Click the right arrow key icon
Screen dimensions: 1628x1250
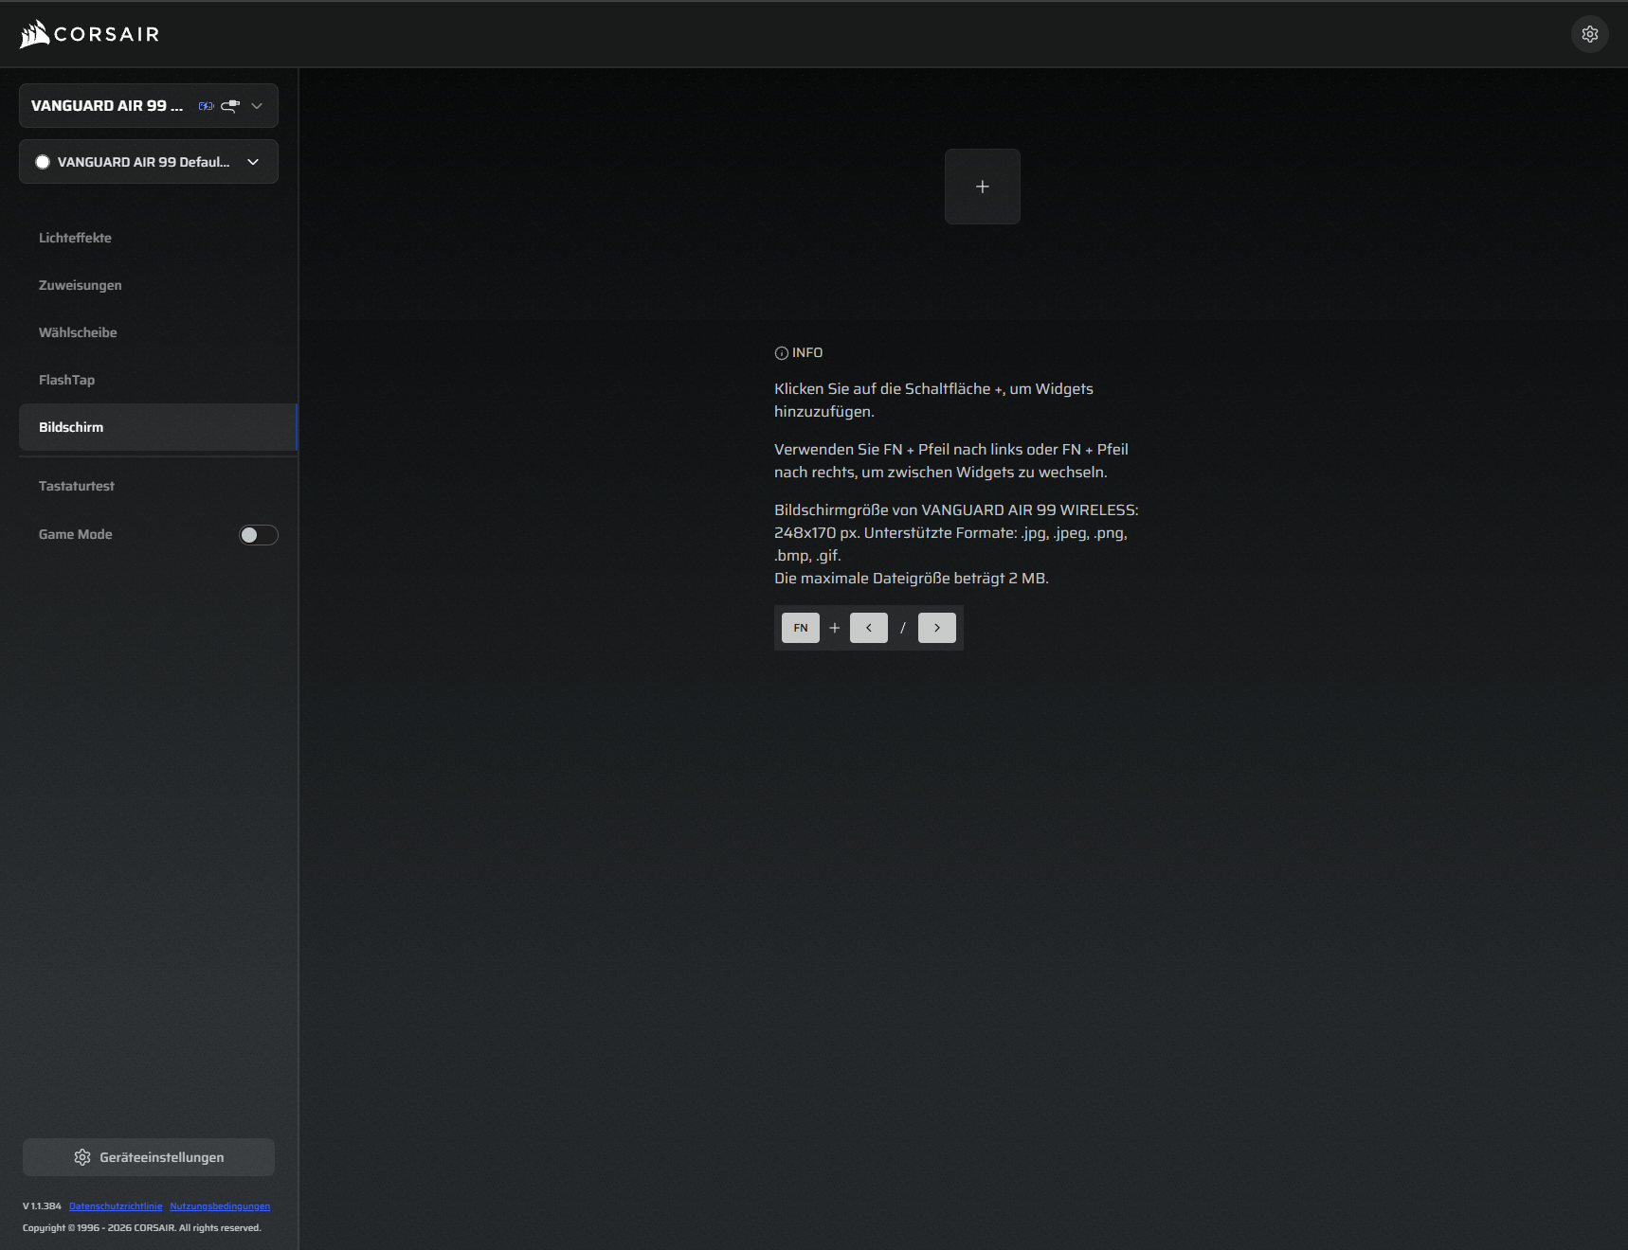[936, 628]
